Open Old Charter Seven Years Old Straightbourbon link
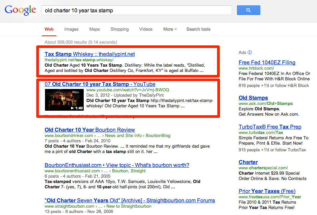This screenshot has height=215, width=317. coord(130,201)
